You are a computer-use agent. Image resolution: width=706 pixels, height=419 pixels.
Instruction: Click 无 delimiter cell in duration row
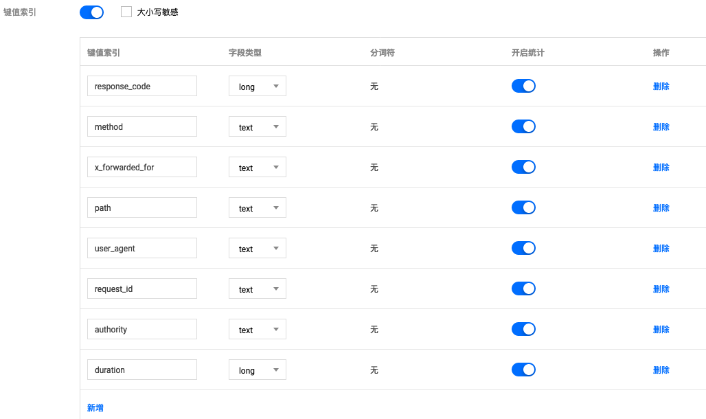tap(374, 370)
